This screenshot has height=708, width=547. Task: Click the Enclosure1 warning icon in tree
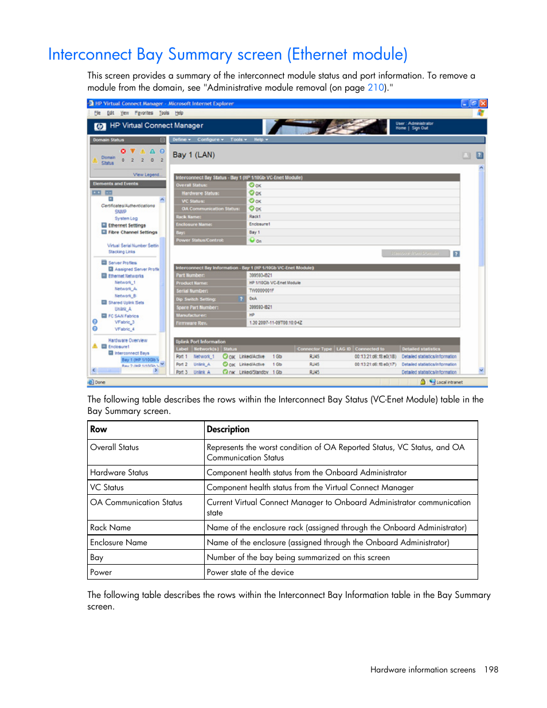point(95,346)
